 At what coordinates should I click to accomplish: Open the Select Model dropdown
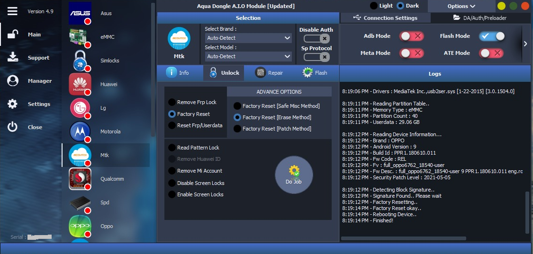coord(248,56)
